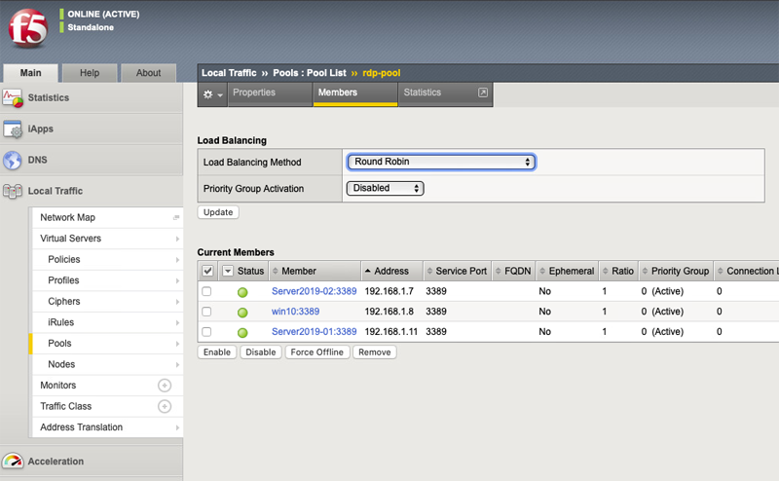Image resolution: width=779 pixels, height=481 pixels.
Task: Click the Update button
Action: (218, 212)
